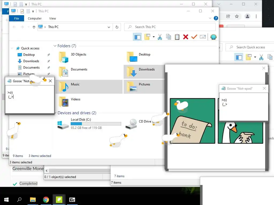The width and height of the screenshot is (274, 205).
Task: Click the Local Disk (C:) usage bar
Action: pyautogui.click(x=96, y=124)
